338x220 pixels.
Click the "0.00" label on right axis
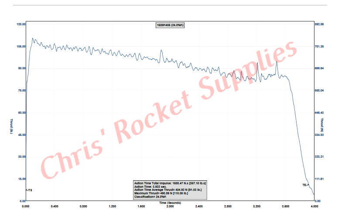318,201
